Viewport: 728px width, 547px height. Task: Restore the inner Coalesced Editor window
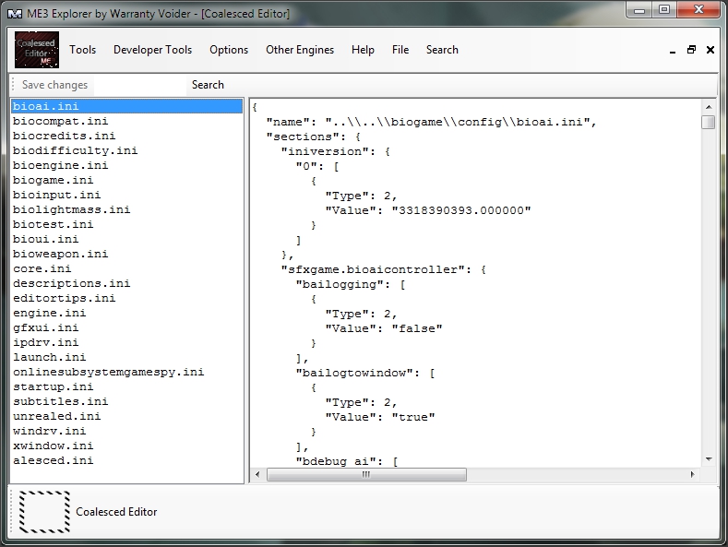(691, 50)
